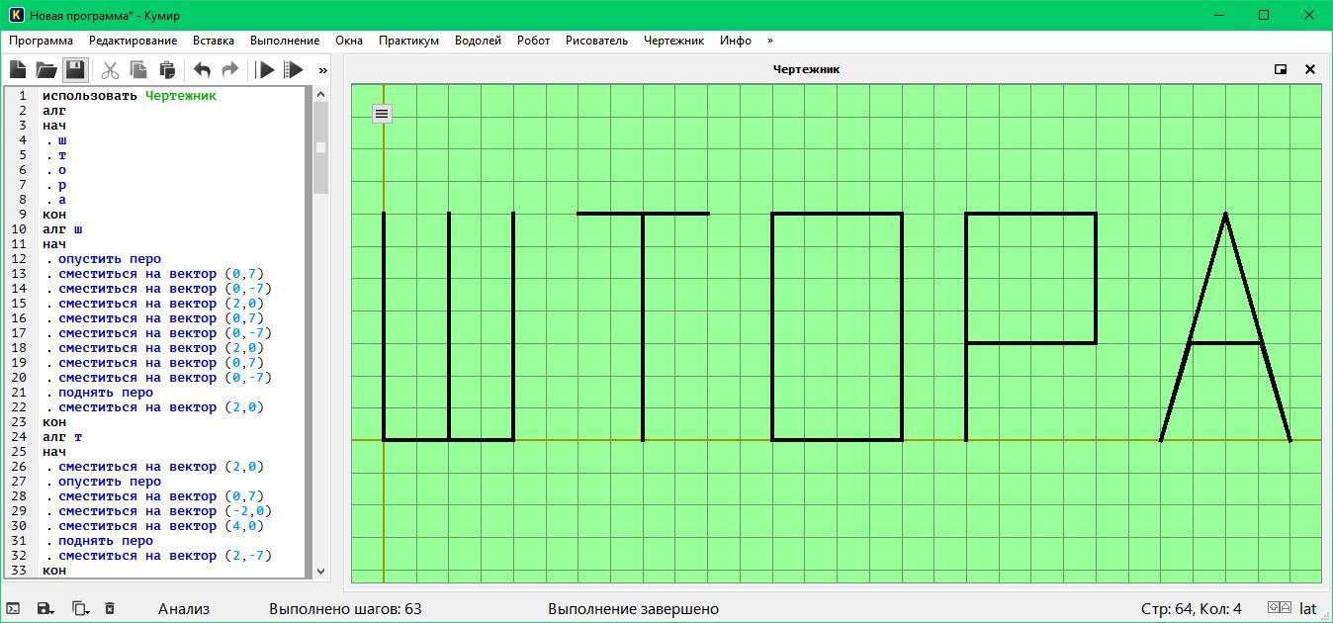Open copy dropdown in the status bar

pyautogui.click(x=80, y=608)
